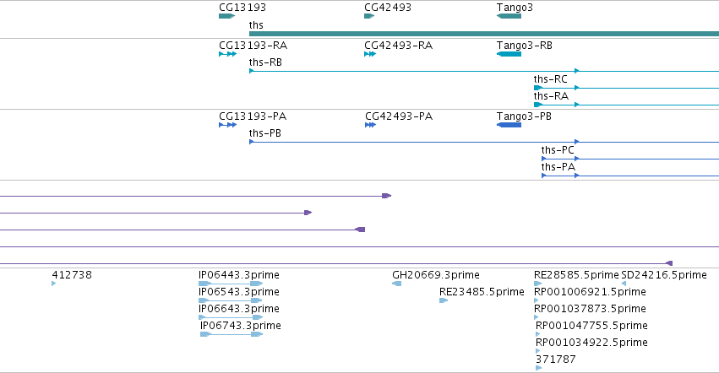719x373 pixels.
Task: Select the IP06643.3prime EST glyph
Action: 231,317
